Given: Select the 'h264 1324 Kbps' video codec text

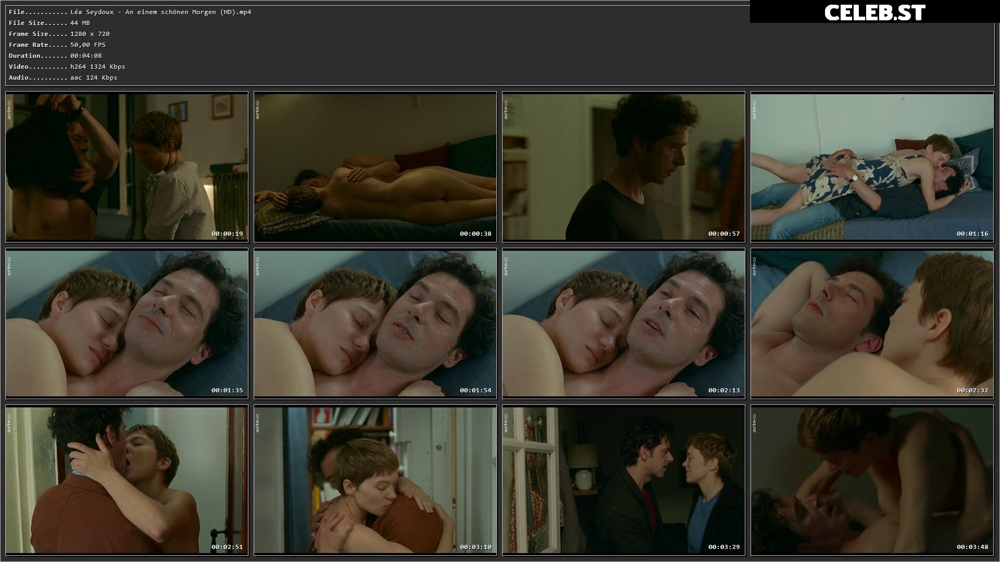Looking at the screenshot, I should 98,67.
